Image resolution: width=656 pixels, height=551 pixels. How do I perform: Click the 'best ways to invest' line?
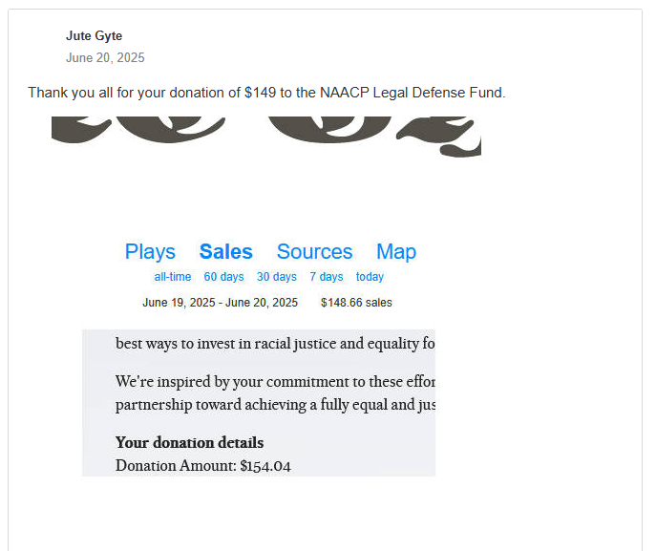275,344
